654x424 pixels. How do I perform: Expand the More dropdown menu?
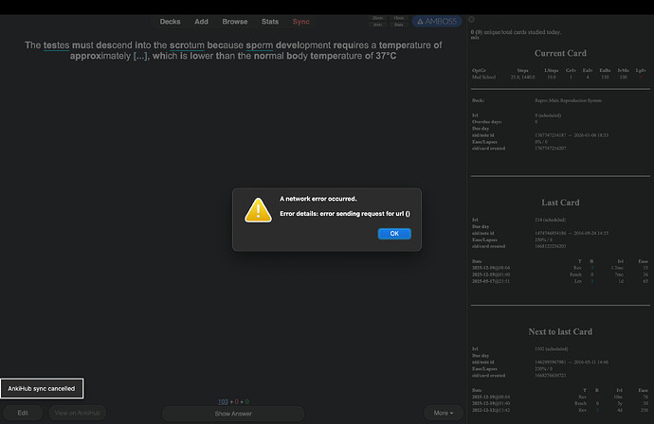click(x=441, y=413)
